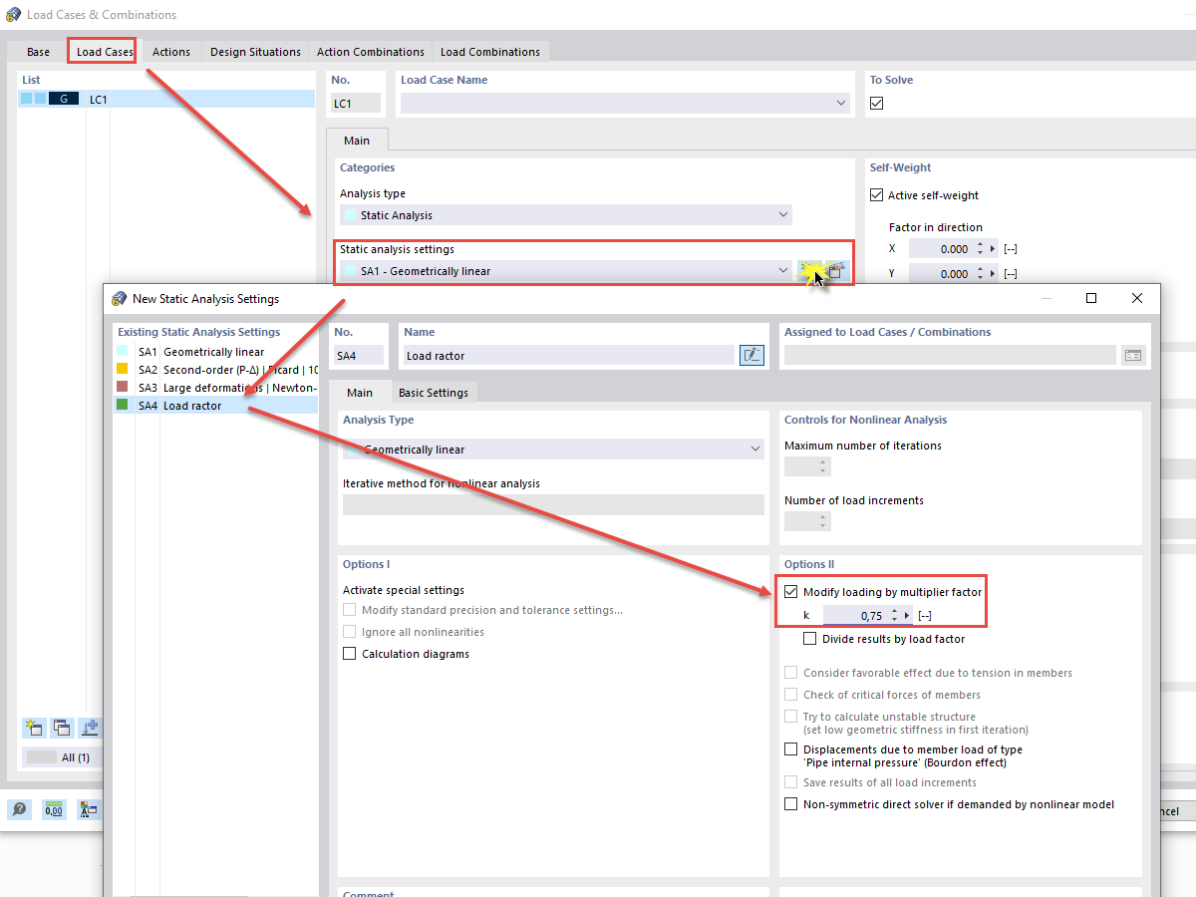Click the All (1) filter row
Image resolution: width=1196 pixels, height=897 pixels.
click(62, 757)
